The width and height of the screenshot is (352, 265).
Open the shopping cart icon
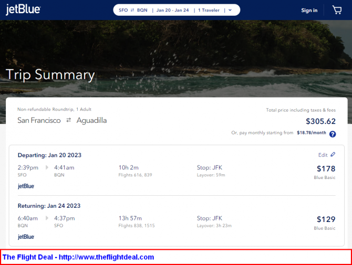pyautogui.click(x=337, y=10)
